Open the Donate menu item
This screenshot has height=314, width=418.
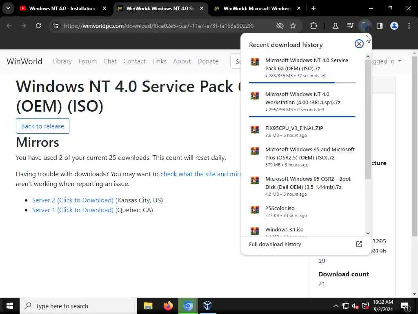[x=208, y=61]
